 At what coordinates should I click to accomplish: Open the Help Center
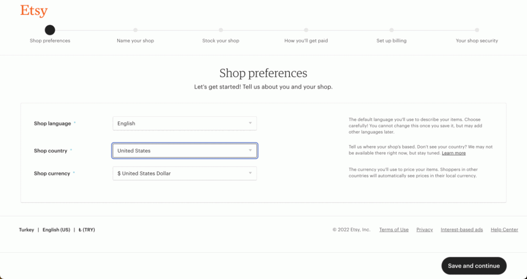(504, 229)
